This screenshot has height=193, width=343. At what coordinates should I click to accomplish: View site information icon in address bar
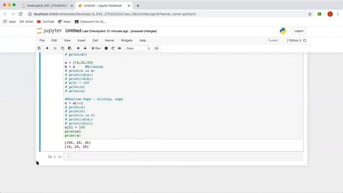point(30,14)
